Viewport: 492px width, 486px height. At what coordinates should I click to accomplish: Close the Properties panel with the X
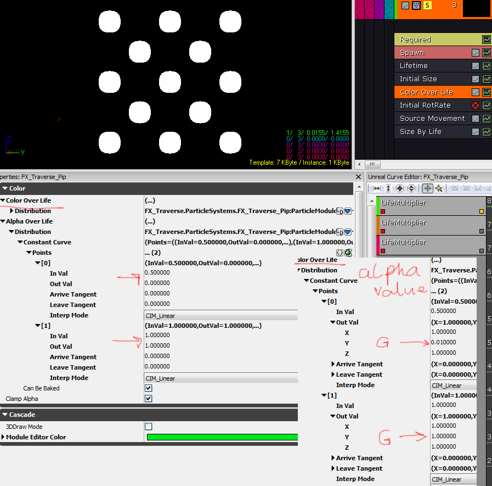[x=358, y=177]
